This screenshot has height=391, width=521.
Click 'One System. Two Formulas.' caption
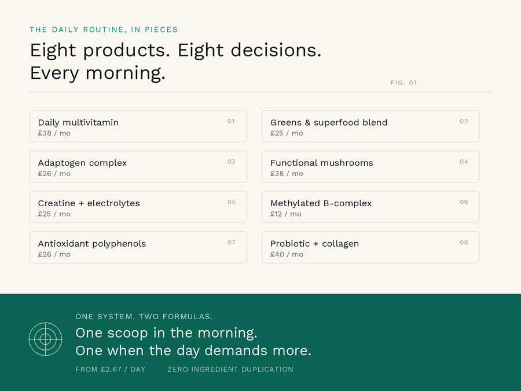pos(144,316)
